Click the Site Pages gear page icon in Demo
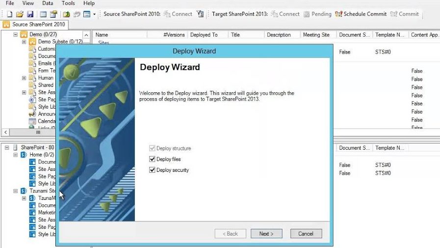Screen dimensions: 440x248 tap(32, 99)
